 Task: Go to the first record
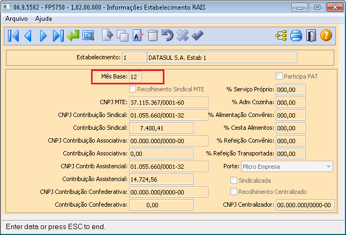click(13, 36)
